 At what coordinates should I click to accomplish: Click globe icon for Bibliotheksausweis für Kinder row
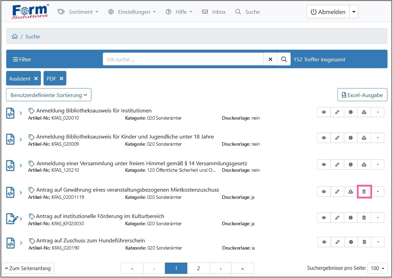[350, 138]
